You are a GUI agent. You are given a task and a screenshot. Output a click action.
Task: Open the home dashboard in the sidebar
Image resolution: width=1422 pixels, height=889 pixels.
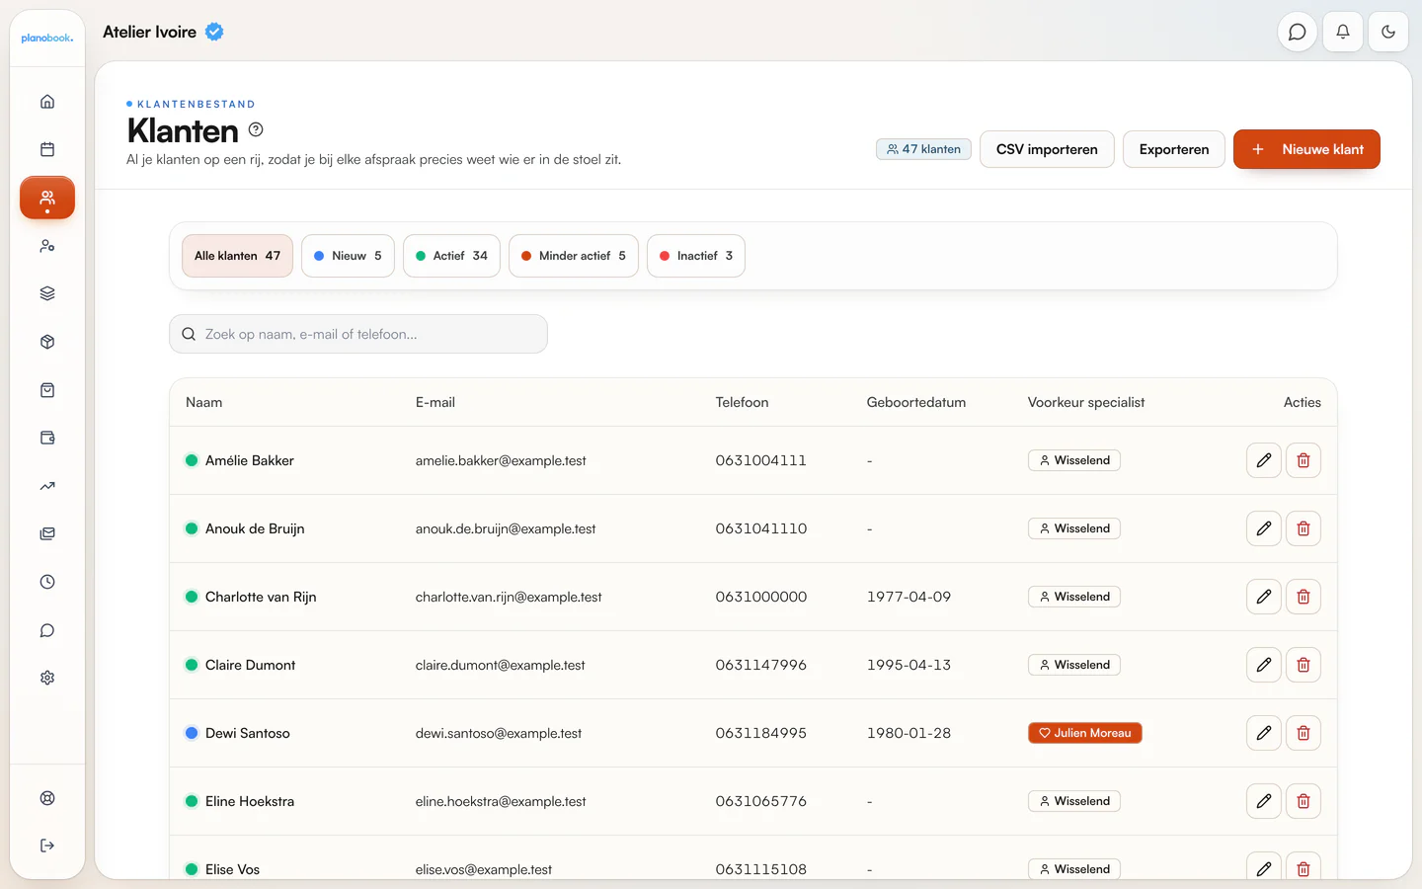[47, 102]
